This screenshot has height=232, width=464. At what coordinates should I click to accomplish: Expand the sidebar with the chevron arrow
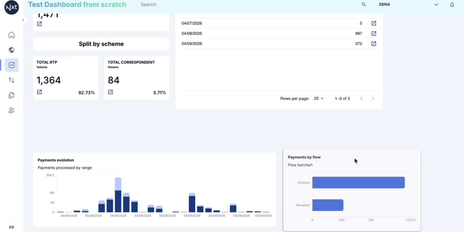coord(23,20)
